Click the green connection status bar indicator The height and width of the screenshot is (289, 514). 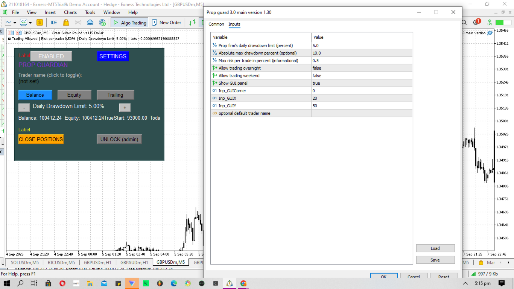coord(473,274)
